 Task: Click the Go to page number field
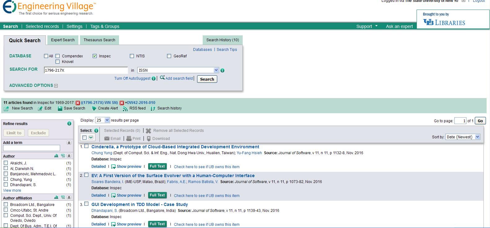click(x=460, y=121)
